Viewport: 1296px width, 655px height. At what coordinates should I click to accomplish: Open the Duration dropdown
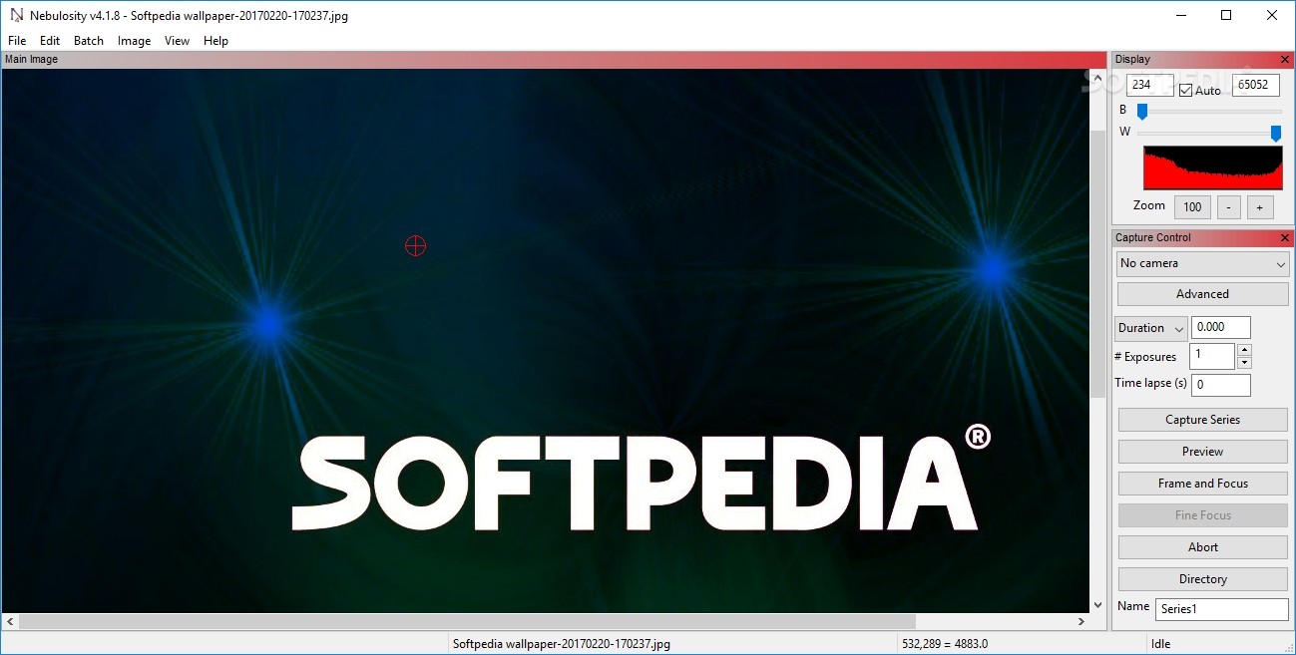[x=1150, y=328]
